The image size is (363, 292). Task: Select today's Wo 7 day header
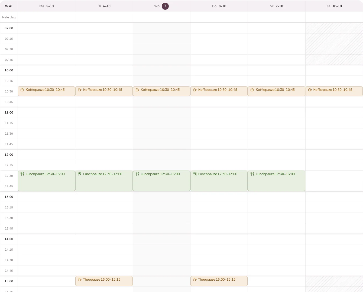pyautogui.click(x=161, y=6)
